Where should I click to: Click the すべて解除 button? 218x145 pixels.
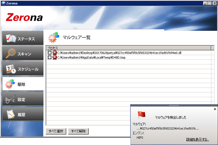(x=79, y=131)
